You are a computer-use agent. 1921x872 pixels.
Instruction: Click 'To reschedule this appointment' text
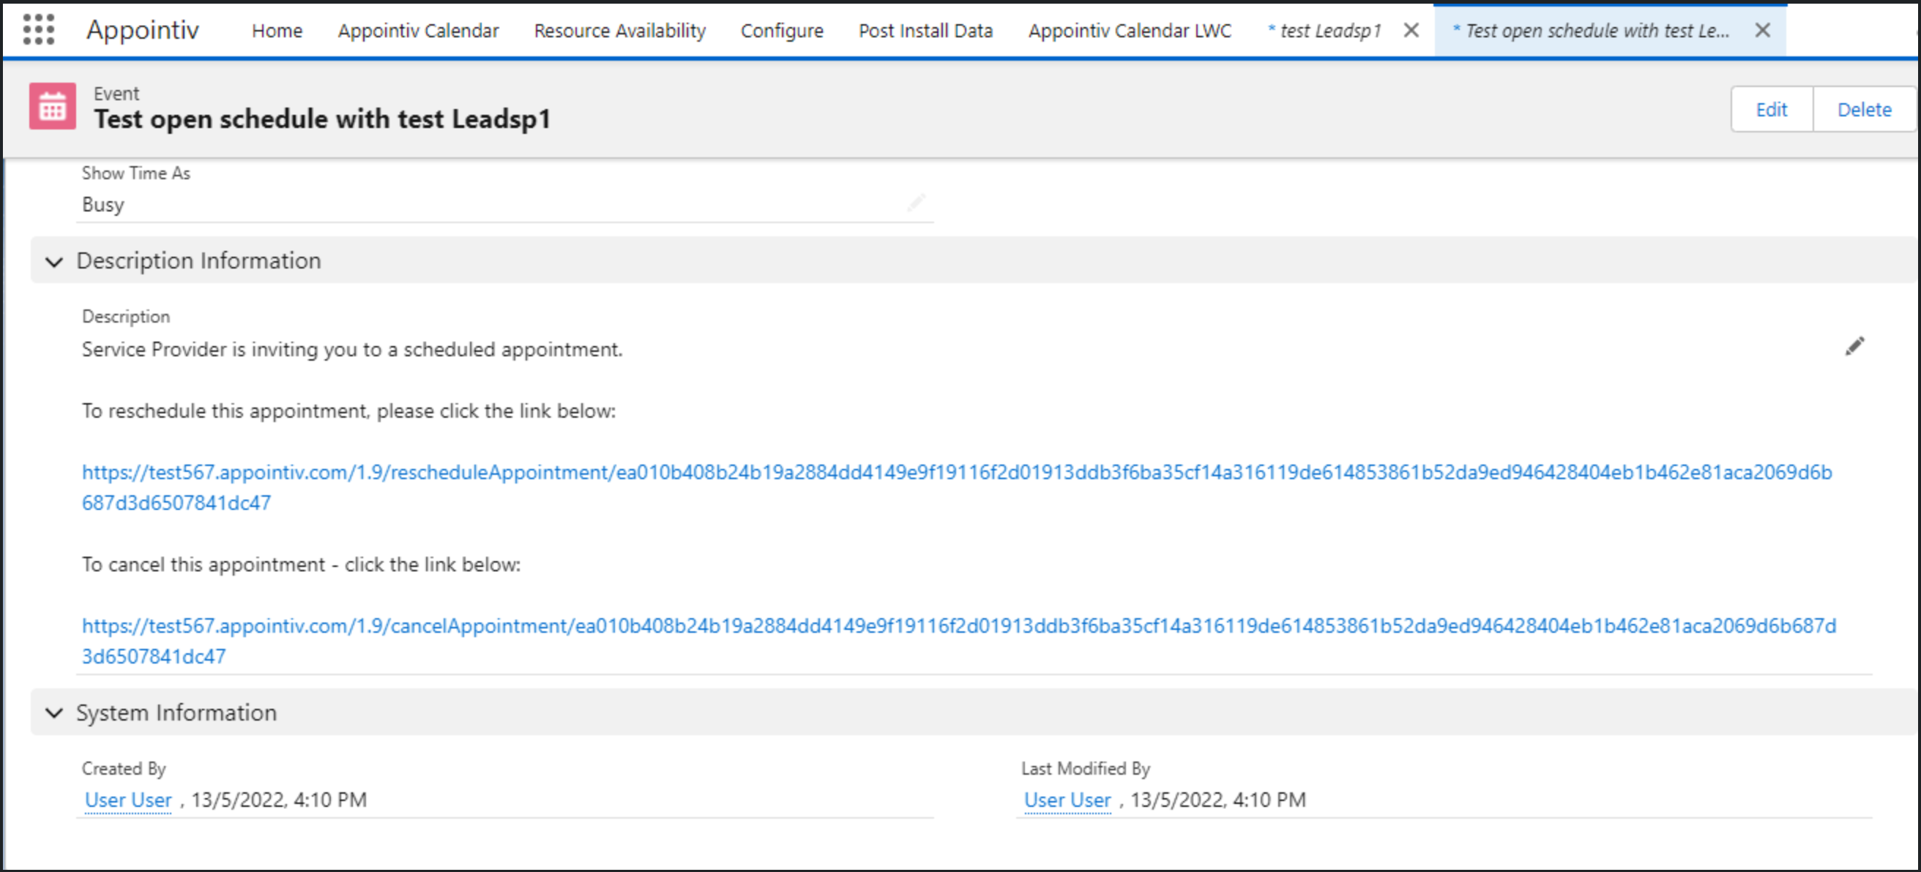click(349, 411)
